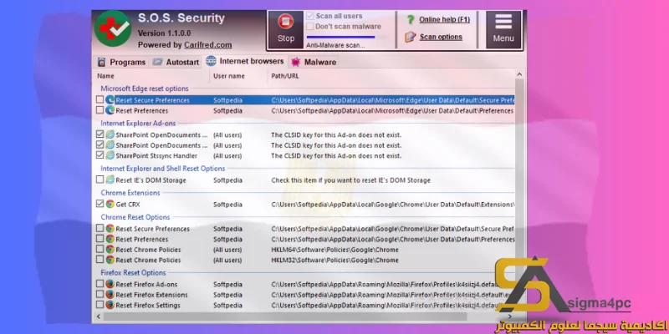This screenshot has width=669, height=334.
Task: Click Edge icon on Reset Preferences row
Action: coord(110,110)
